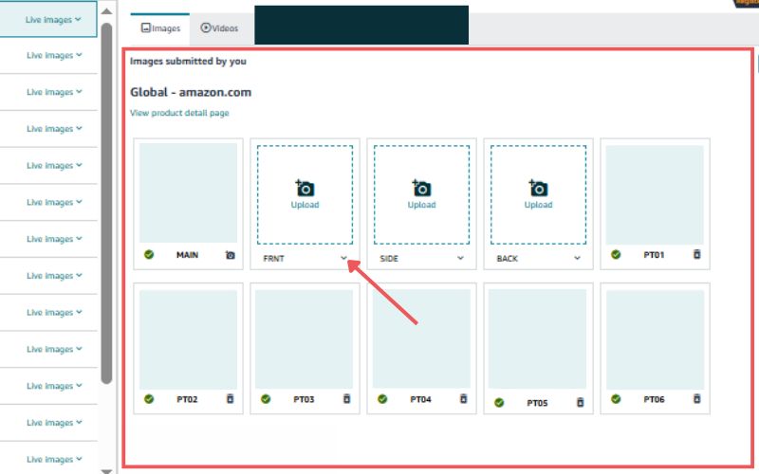Image resolution: width=759 pixels, height=474 pixels.
Task: Click the green check status icon for PT01
Action: pos(616,254)
